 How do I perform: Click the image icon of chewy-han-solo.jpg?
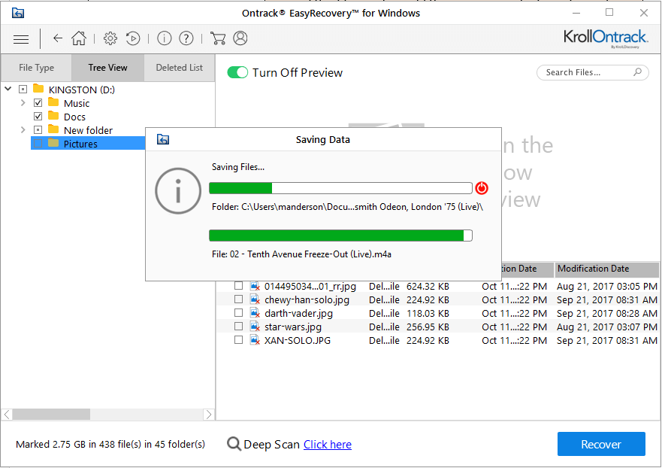[x=255, y=299]
